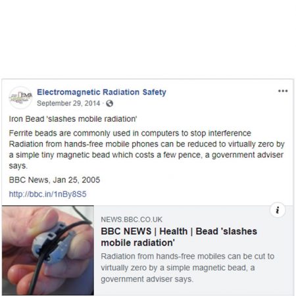Viewport: 296px width, 296px height.
Task: Click 'virtually zero by a simple' preview line
Action: coord(178,268)
